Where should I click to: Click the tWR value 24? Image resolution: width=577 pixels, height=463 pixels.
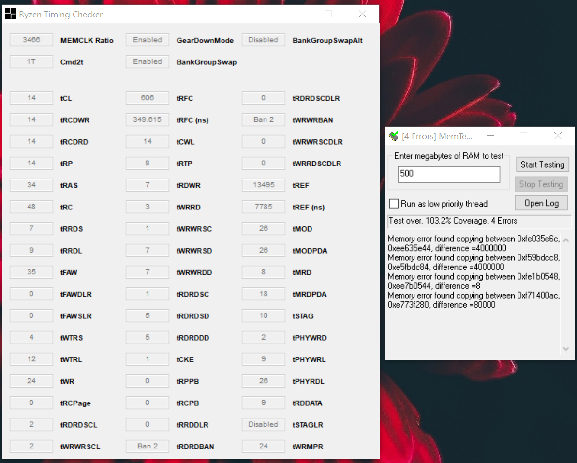[x=31, y=381]
